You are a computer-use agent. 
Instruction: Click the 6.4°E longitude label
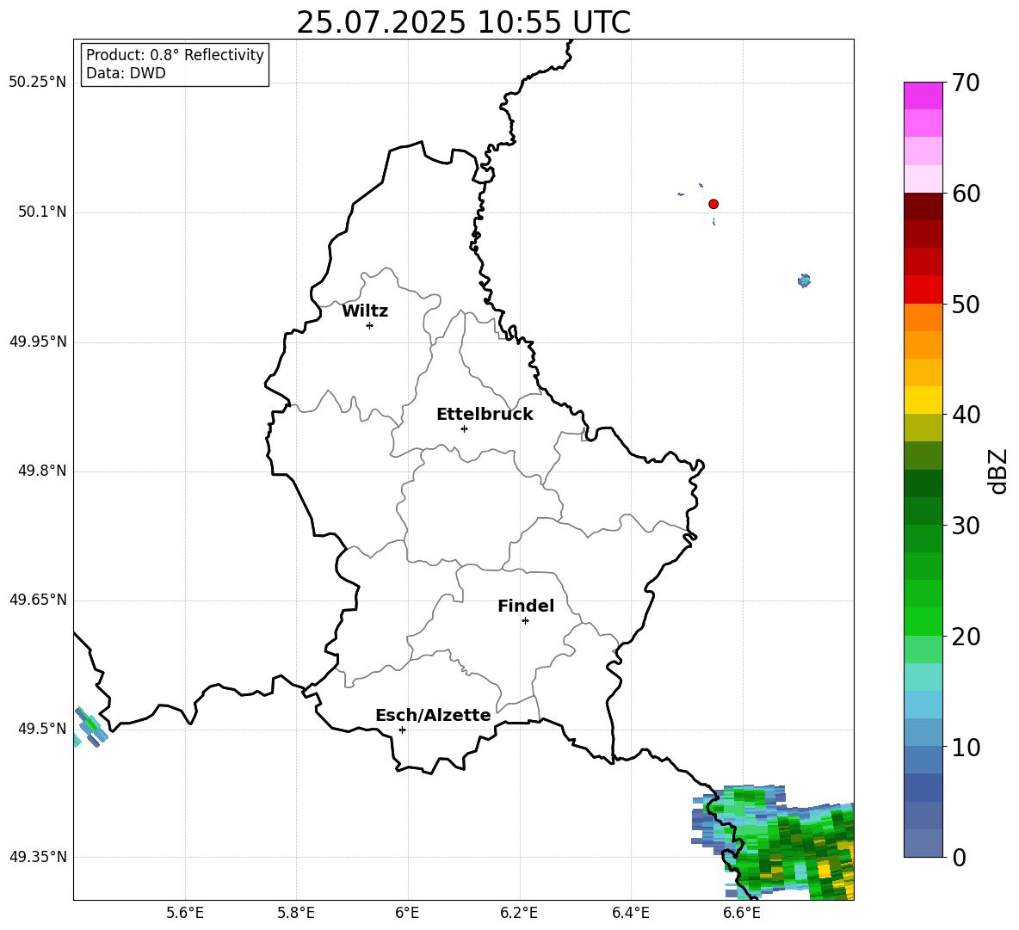(x=630, y=913)
